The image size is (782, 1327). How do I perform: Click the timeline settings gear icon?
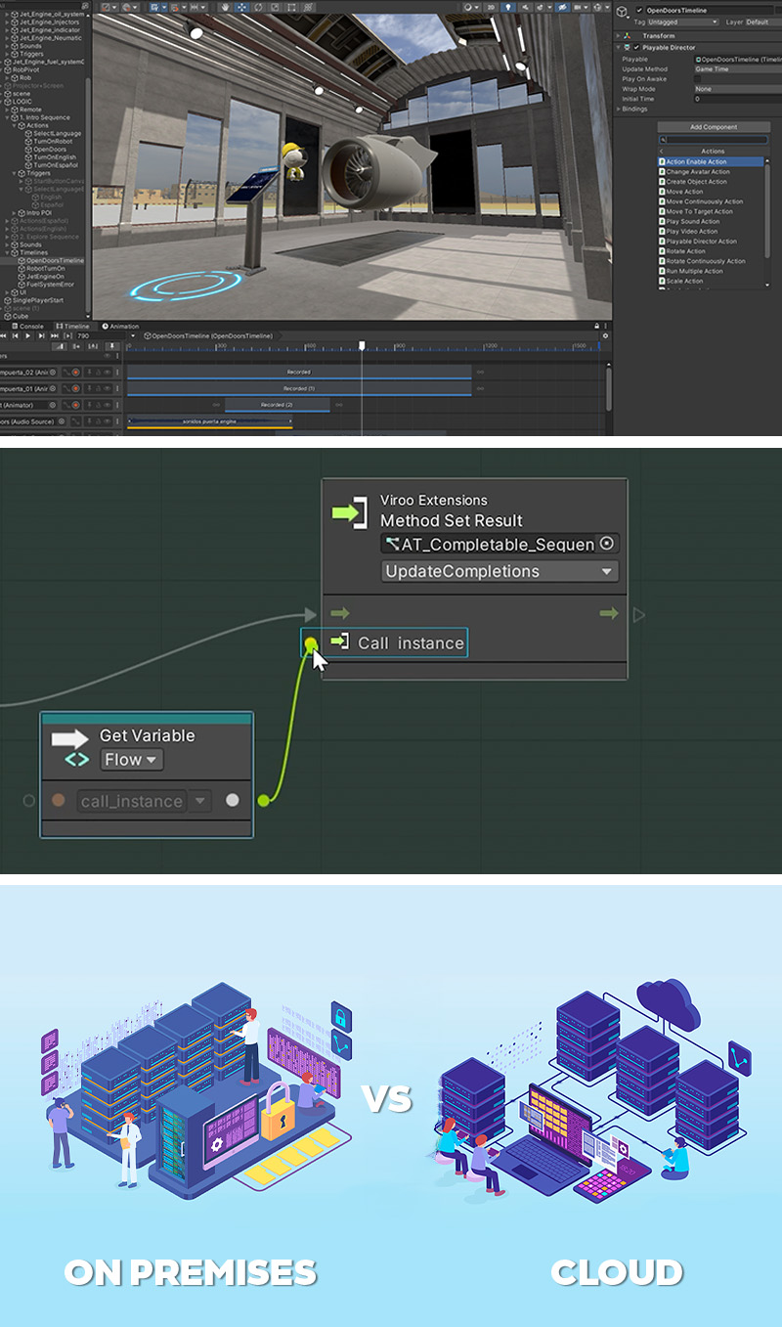tap(605, 335)
